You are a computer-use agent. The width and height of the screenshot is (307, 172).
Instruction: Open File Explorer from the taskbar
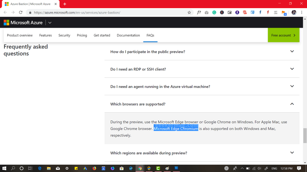click(x=49, y=168)
